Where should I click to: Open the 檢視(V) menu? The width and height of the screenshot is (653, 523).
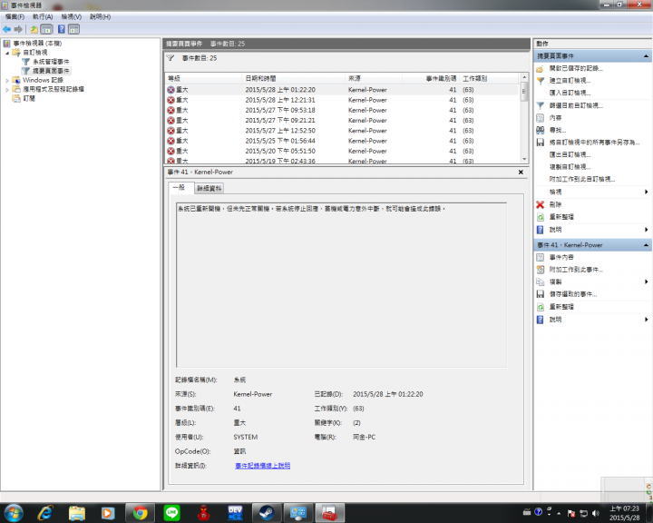(x=72, y=16)
